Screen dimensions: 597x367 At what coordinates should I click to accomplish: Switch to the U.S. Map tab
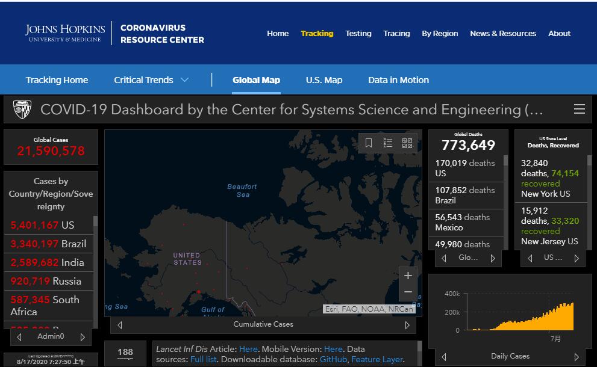click(324, 80)
